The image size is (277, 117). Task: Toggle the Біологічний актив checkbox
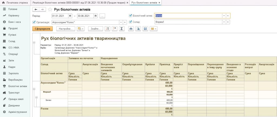click(131, 16)
